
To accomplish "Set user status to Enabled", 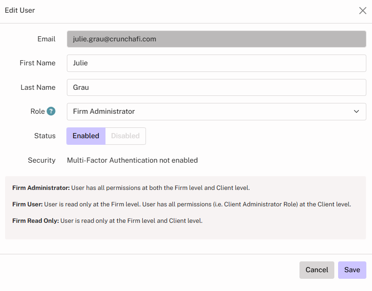I will coord(86,136).
